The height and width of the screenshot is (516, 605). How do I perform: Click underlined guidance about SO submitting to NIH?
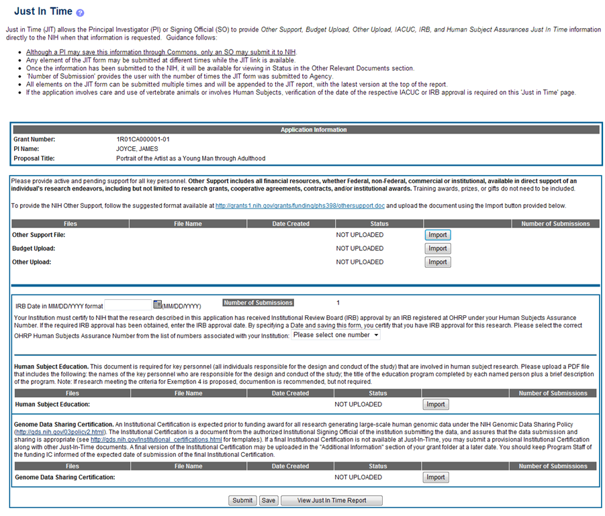(161, 52)
